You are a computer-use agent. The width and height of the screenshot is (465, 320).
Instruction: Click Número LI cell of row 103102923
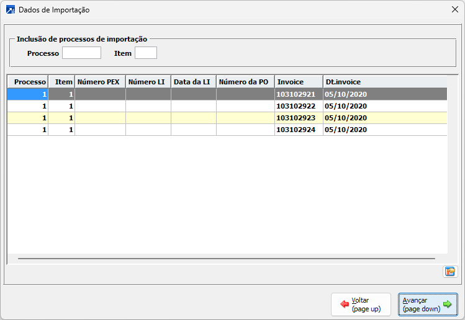(148, 118)
